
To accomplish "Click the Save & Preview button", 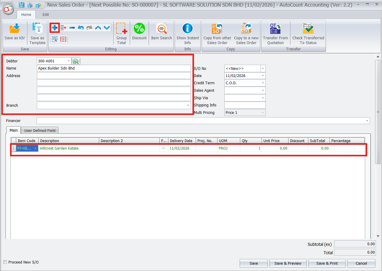I will click(x=288, y=263).
